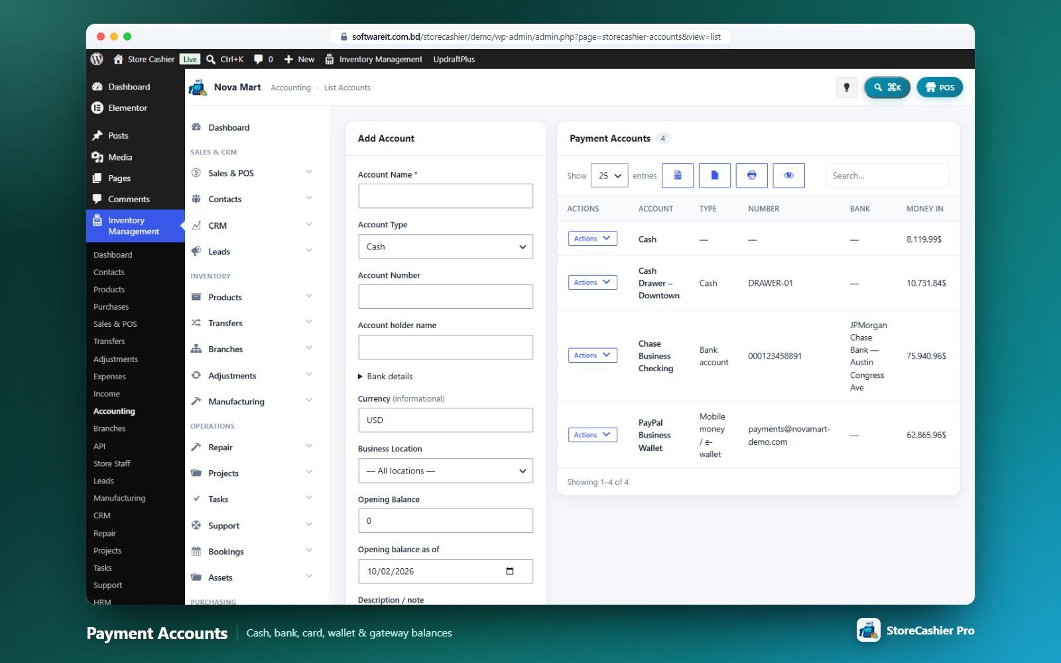Open the Business Location dropdown
This screenshot has width=1061, height=663.
point(446,471)
